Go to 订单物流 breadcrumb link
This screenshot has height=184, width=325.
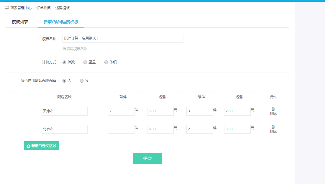click(43, 8)
